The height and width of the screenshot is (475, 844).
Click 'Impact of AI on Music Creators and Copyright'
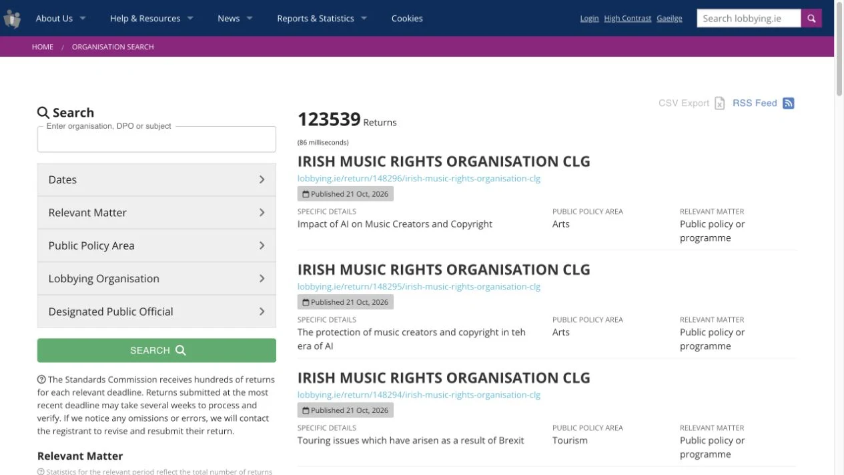click(395, 224)
